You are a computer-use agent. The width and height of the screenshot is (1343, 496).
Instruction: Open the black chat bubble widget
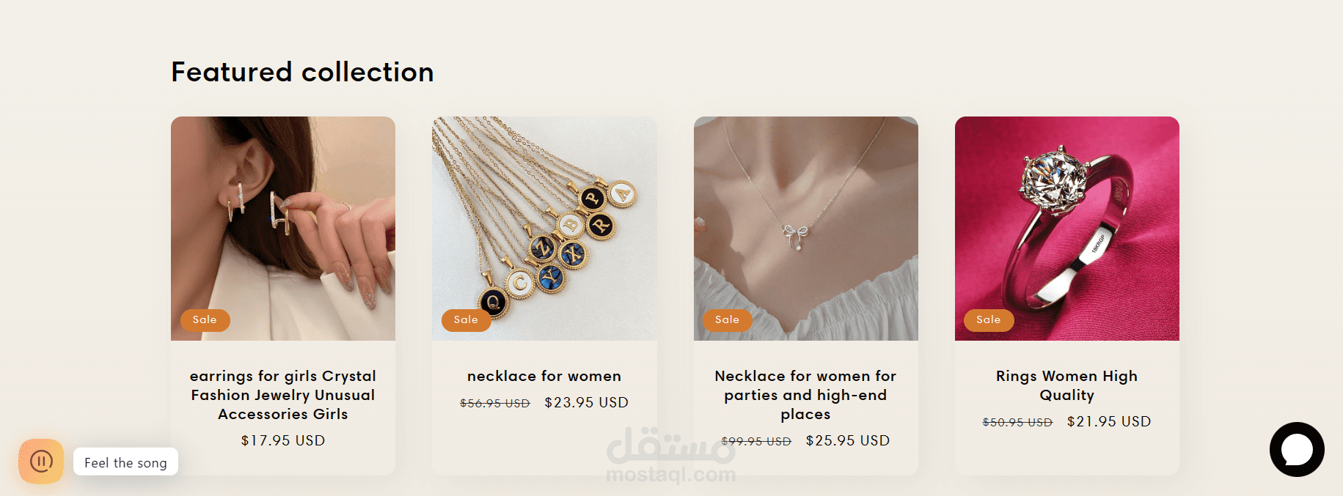(1297, 449)
